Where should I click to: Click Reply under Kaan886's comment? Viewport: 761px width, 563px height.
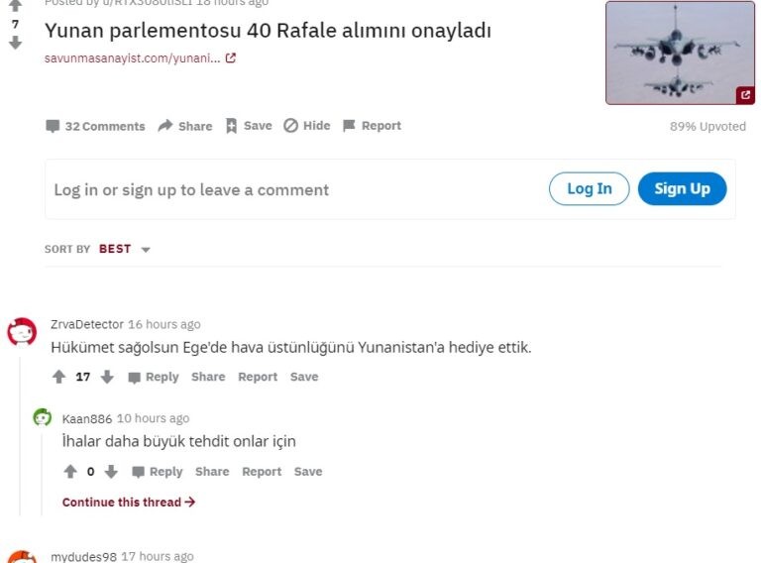pyautogui.click(x=158, y=472)
